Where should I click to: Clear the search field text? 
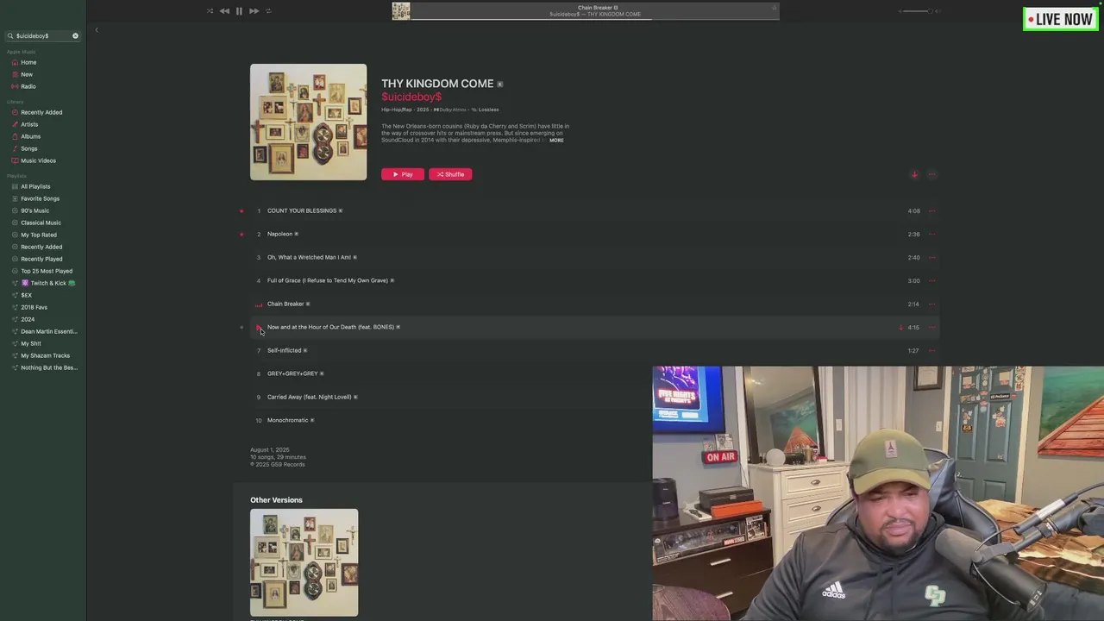point(75,36)
